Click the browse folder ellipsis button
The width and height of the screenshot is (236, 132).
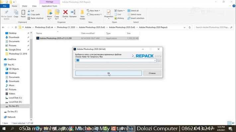[x=159, y=60]
